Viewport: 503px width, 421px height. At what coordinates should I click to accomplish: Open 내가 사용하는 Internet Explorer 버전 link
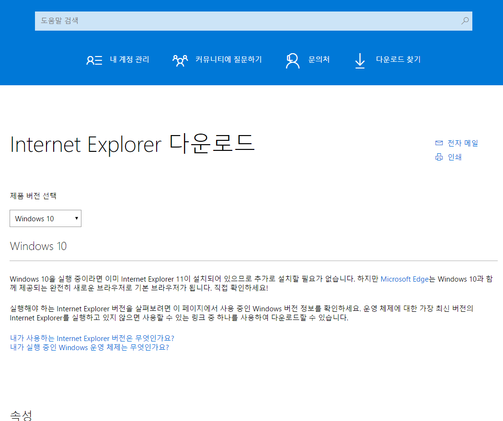click(92, 338)
